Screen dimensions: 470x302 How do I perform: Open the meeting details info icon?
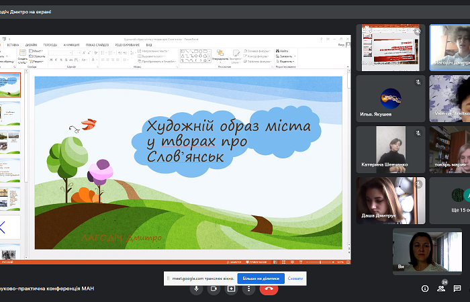424,289
